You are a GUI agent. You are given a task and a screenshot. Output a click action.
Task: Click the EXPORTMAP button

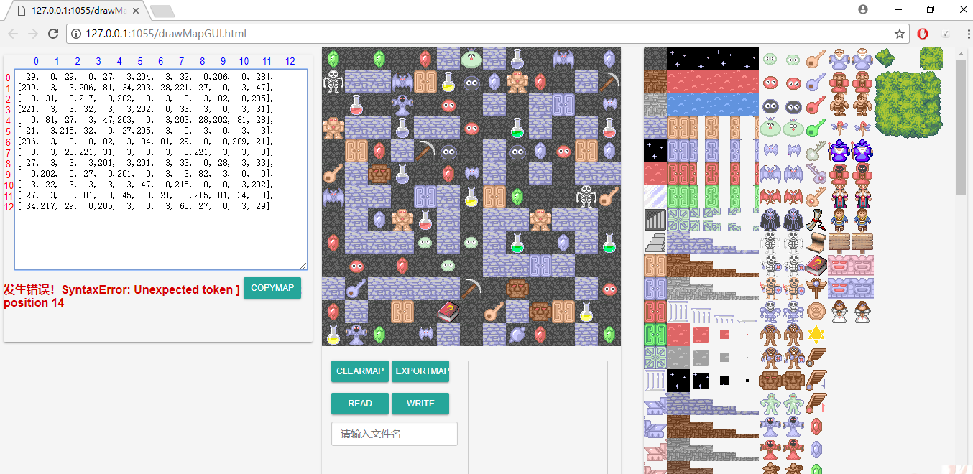tap(420, 371)
